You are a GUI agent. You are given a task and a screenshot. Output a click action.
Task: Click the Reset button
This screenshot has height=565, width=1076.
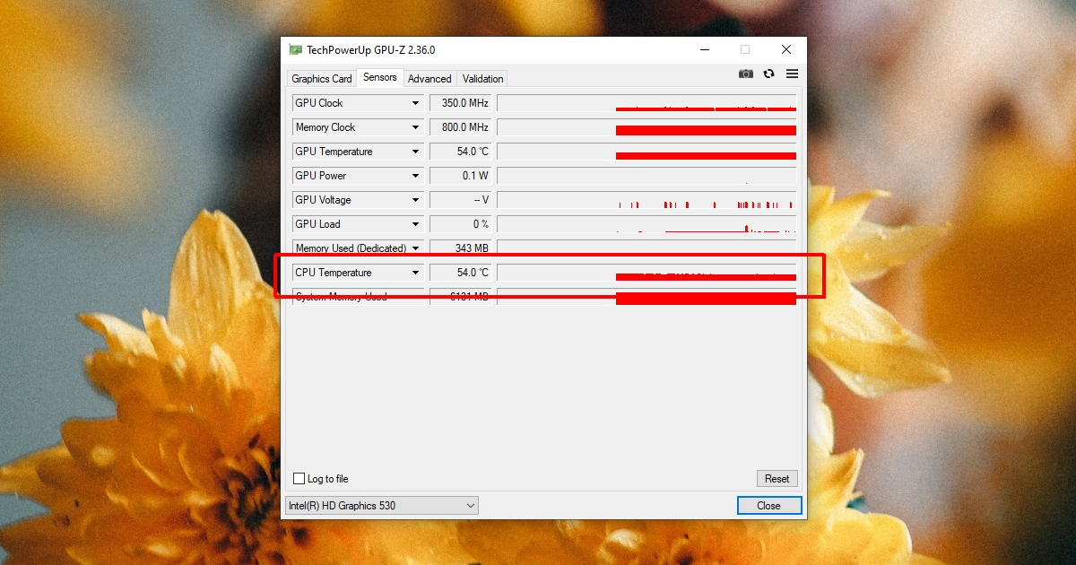(x=777, y=479)
